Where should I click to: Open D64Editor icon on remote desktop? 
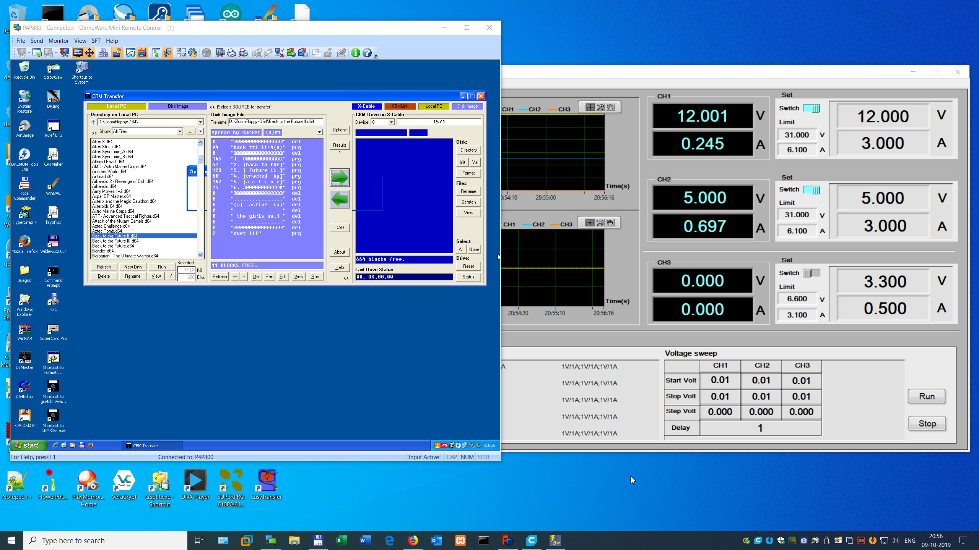point(24,390)
